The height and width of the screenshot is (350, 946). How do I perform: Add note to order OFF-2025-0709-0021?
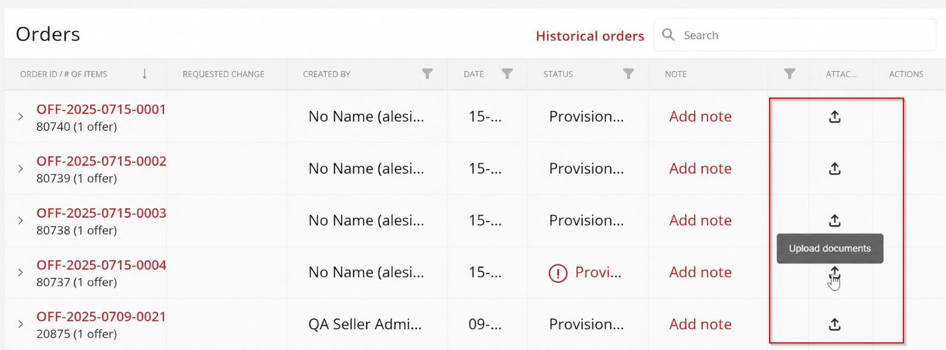(700, 324)
